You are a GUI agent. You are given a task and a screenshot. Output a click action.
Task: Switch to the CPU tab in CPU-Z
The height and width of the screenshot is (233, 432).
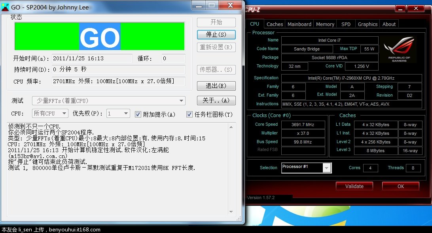tap(255, 24)
